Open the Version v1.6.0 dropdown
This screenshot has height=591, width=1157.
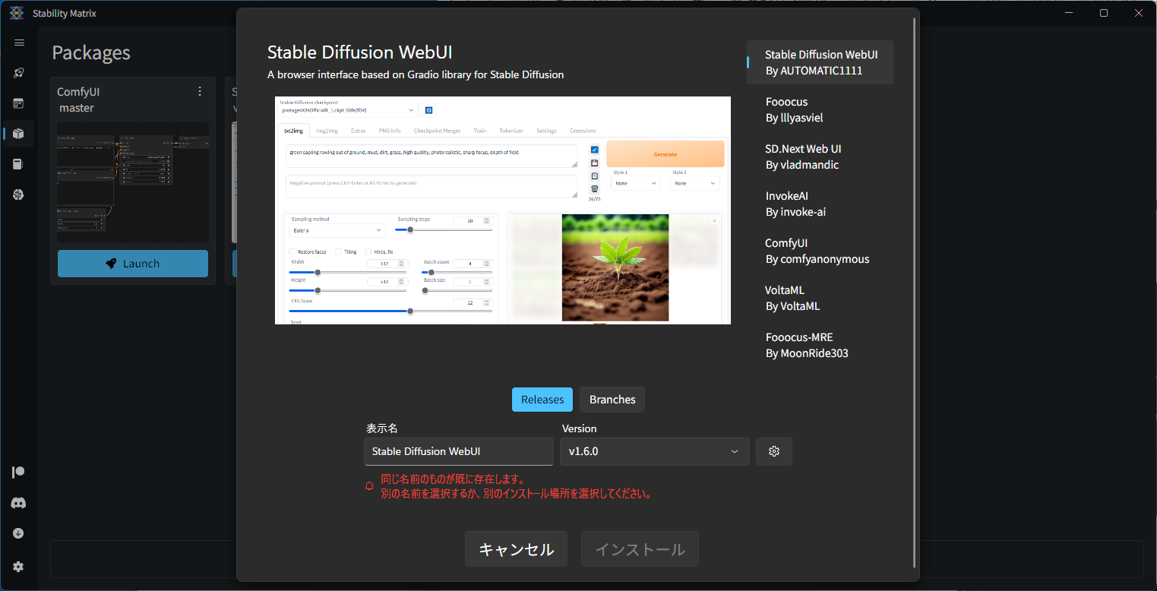tap(655, 451)
